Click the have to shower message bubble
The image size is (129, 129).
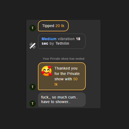click(62, 100)
